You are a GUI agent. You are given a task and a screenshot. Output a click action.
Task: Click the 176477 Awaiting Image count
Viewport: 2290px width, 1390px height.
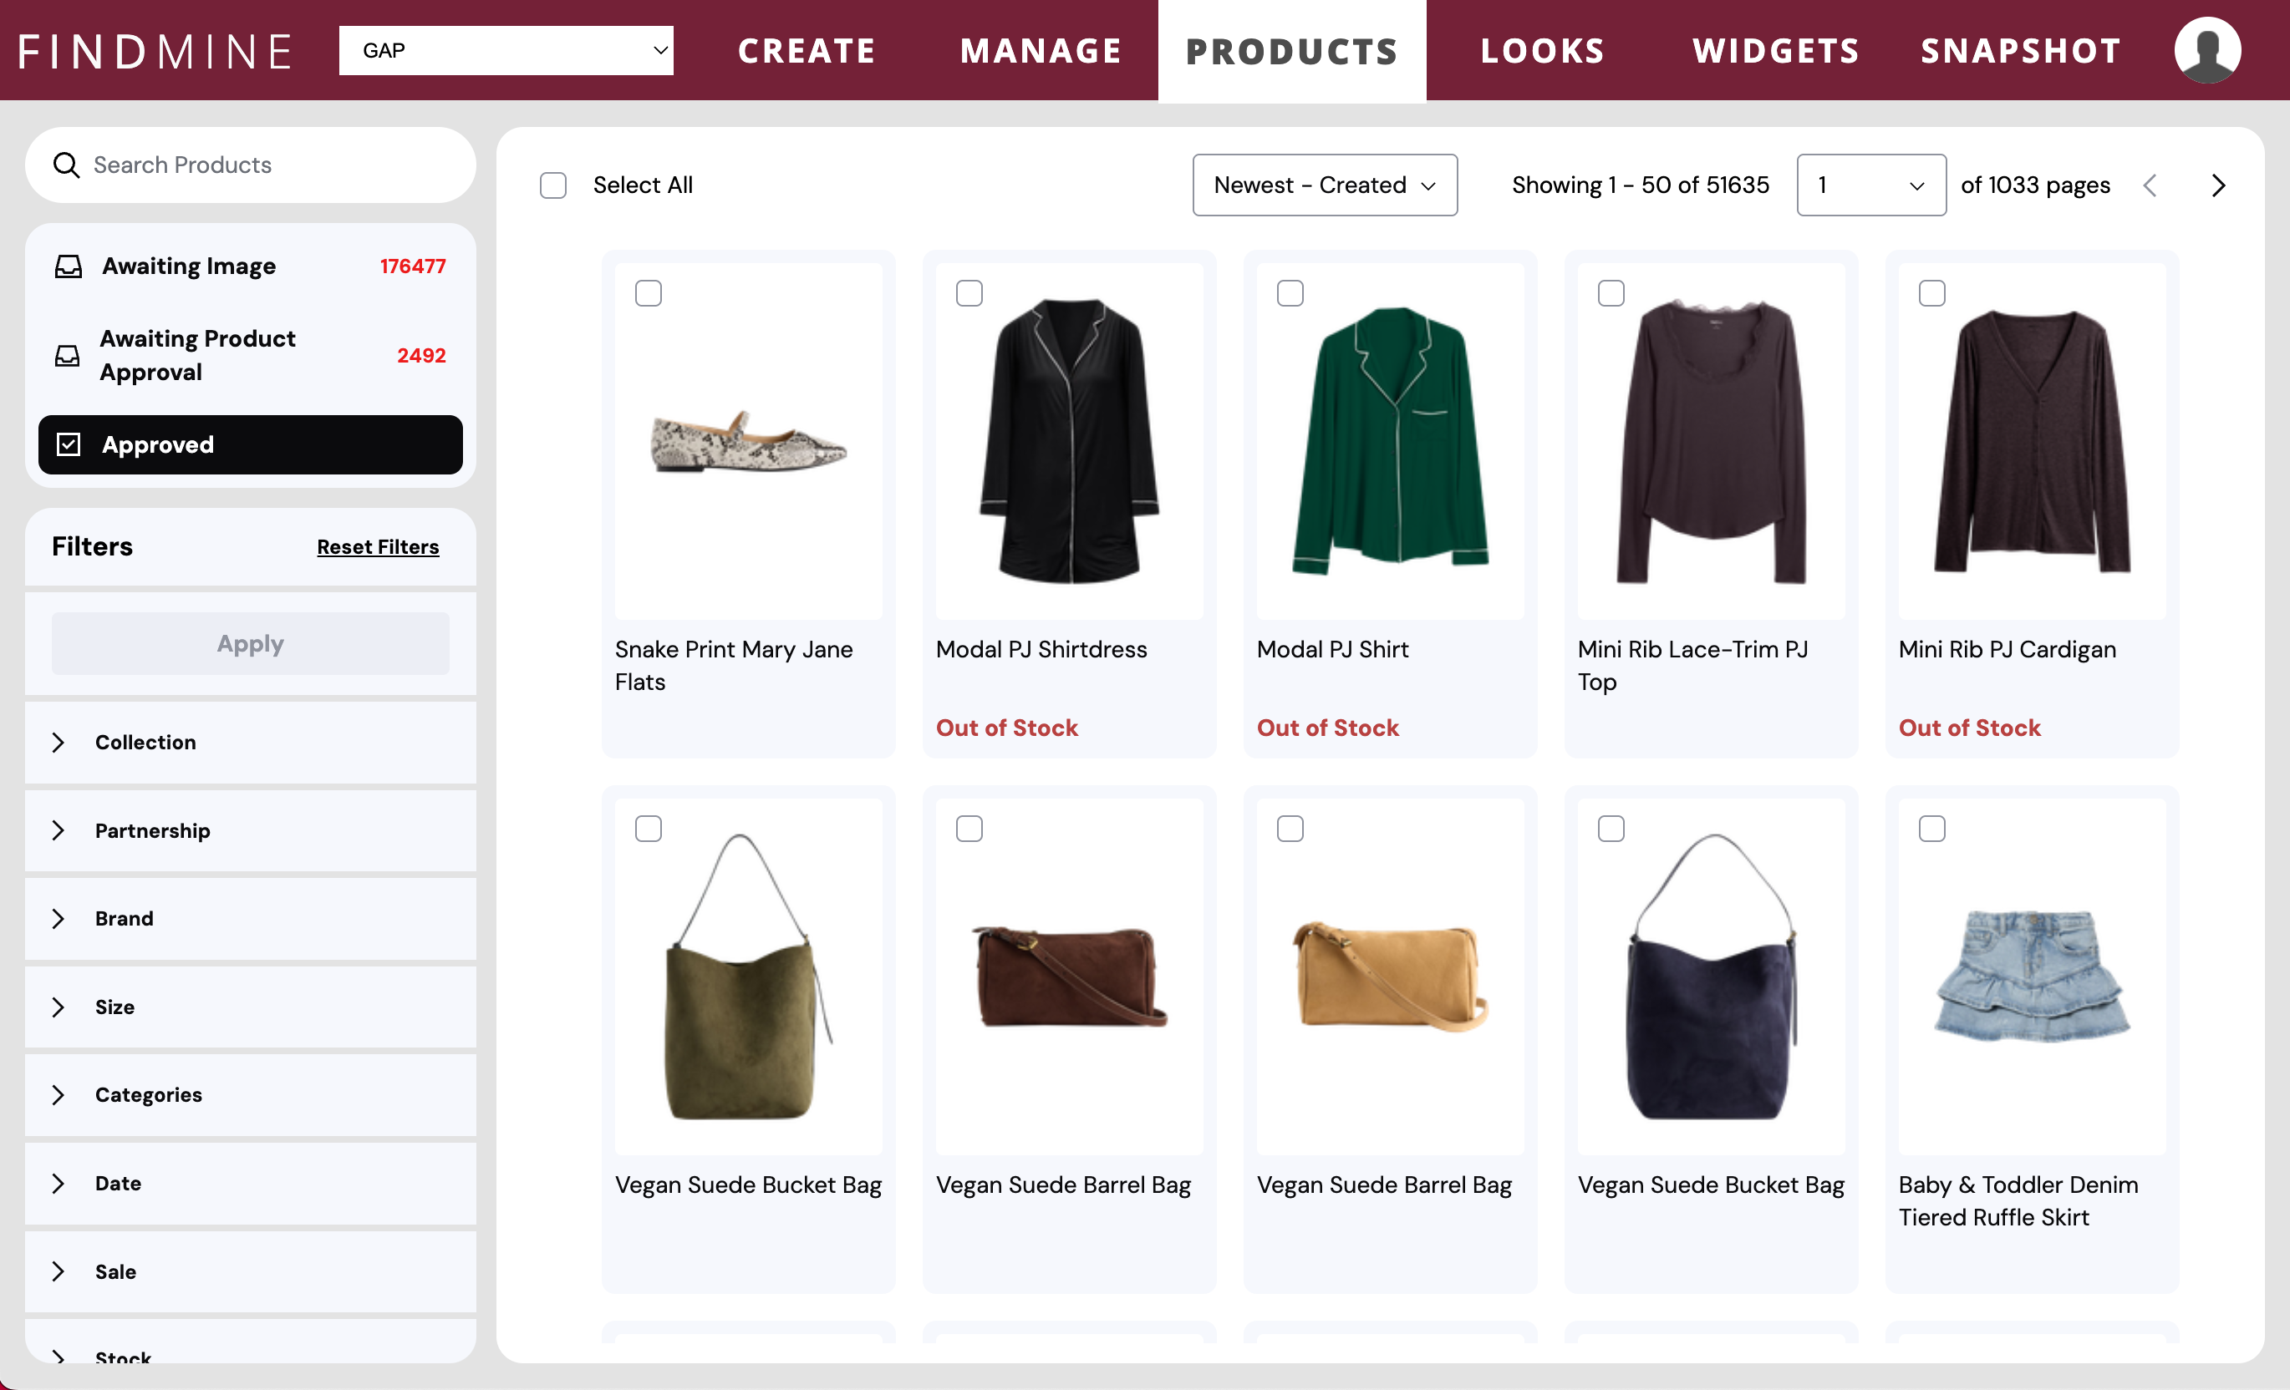tap(413, 266)
